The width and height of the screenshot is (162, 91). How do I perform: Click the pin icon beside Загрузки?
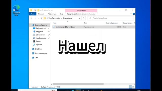click(49, 32)
